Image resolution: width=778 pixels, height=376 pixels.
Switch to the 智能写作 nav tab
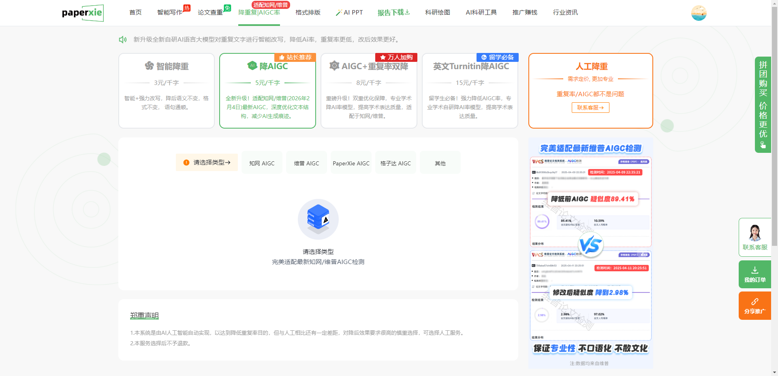pos(170,13)
